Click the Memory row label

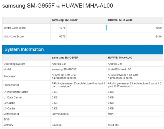click(8, 125)
